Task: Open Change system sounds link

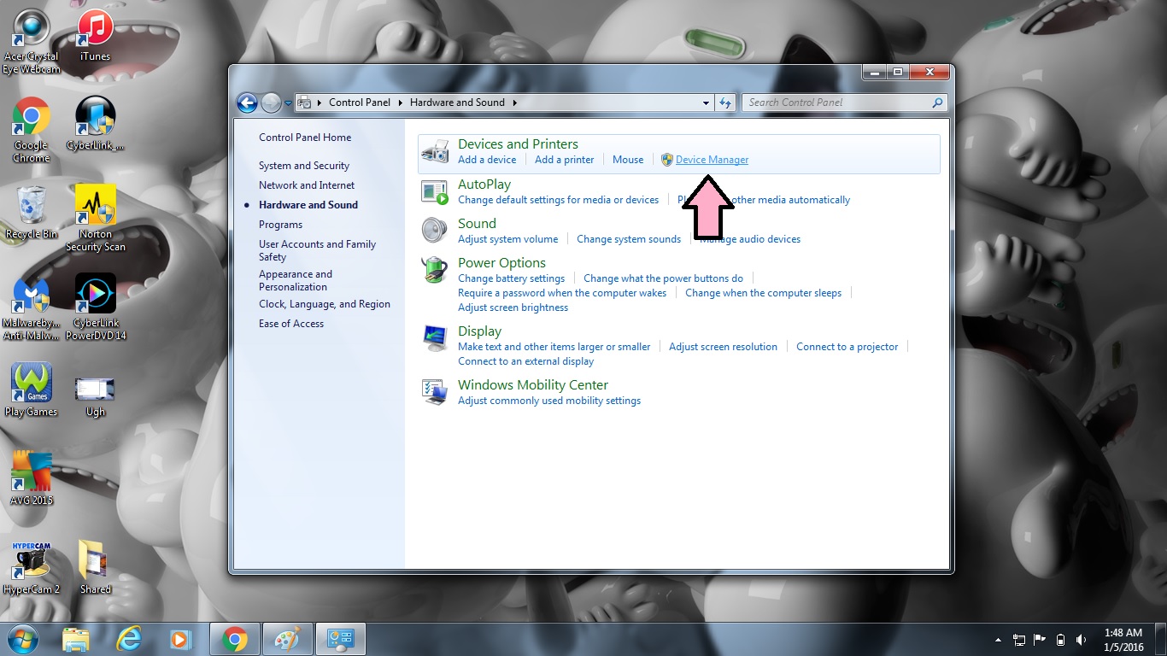Action: point(629,239)
